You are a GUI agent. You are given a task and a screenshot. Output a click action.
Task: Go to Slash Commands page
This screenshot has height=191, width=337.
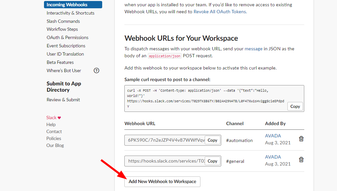point(63,21)
